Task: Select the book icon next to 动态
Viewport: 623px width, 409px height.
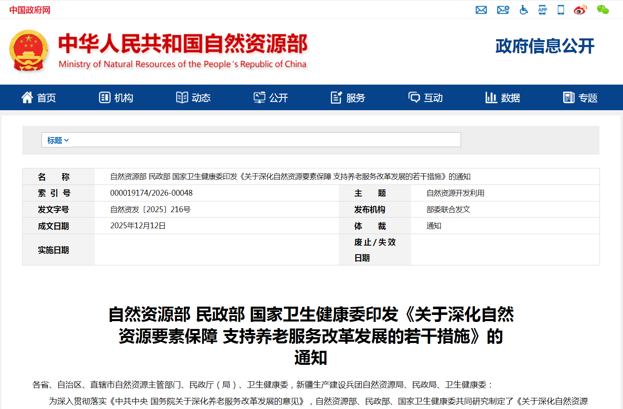Action: pyautogui.click(x=182, y=97)
